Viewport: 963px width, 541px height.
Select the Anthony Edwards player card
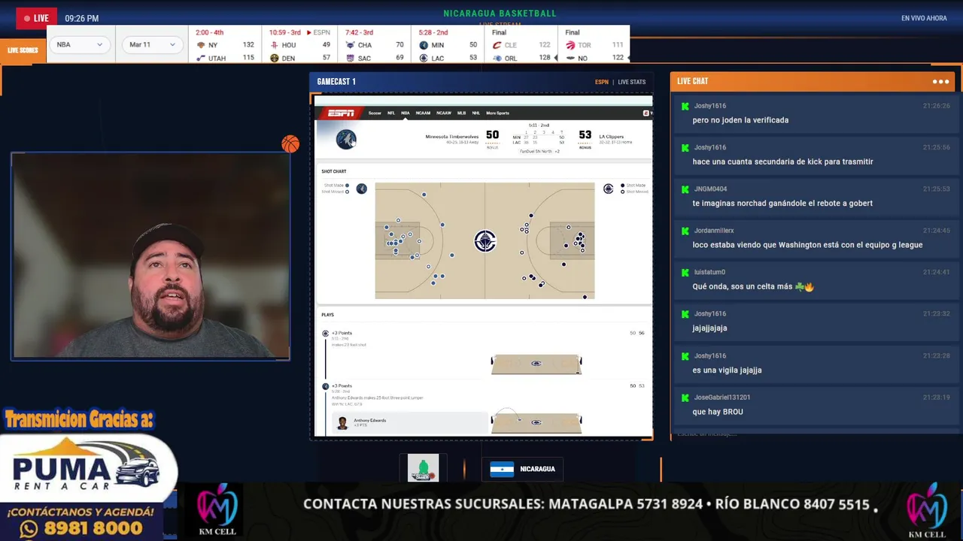point(410,422)
